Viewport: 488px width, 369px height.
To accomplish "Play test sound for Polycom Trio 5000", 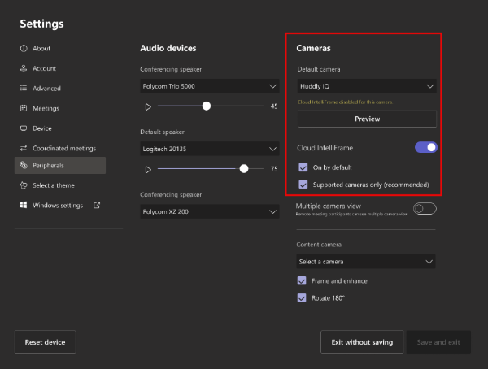I will (148, 106).
